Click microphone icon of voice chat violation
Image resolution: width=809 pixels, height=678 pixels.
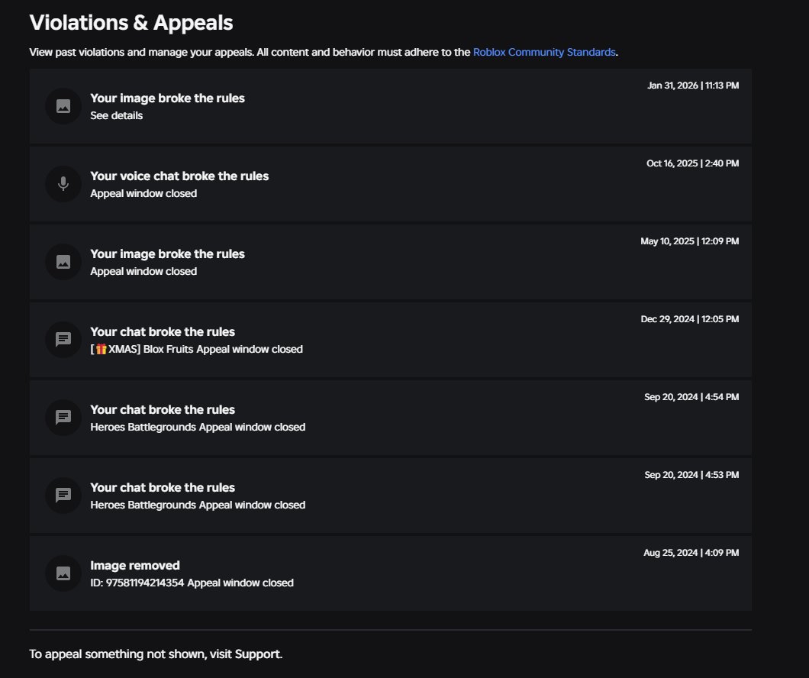(x=63, y=184)
